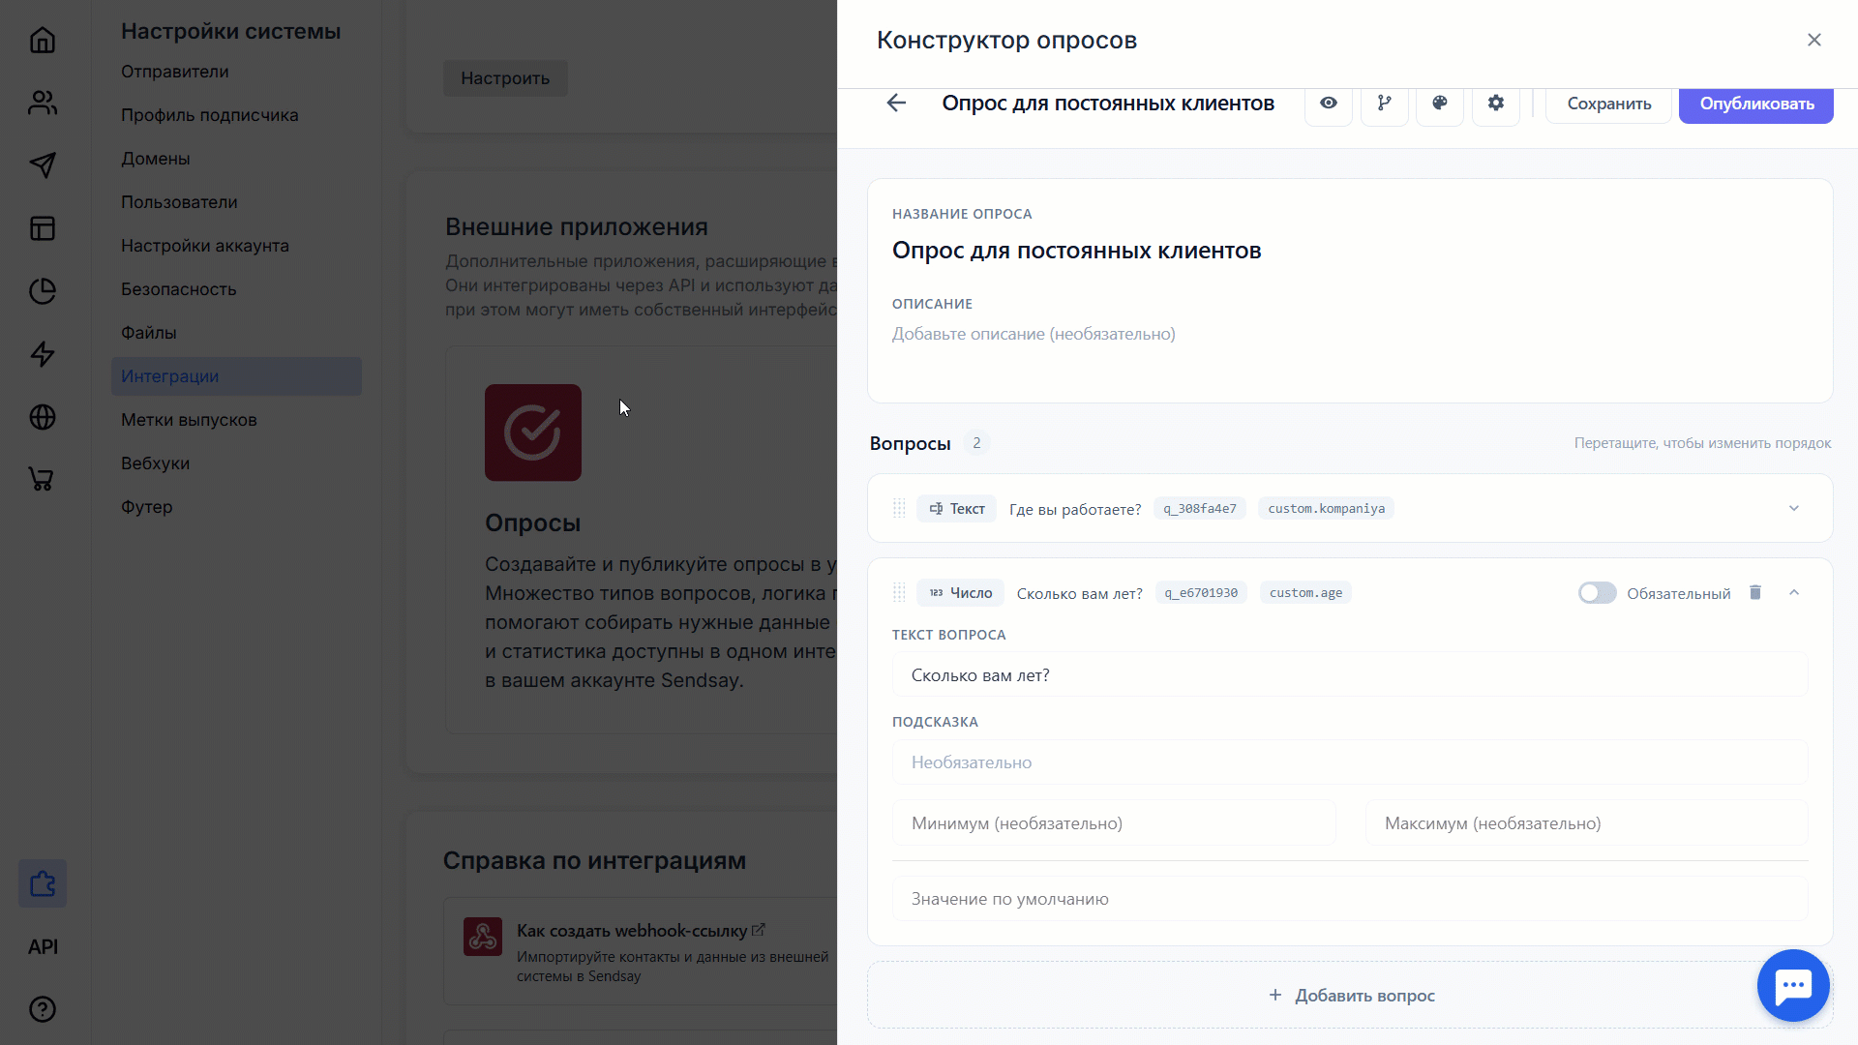Open the Integrations puzzle icon in sidebar
1858x1045 pixels.
tap(43, 883)
